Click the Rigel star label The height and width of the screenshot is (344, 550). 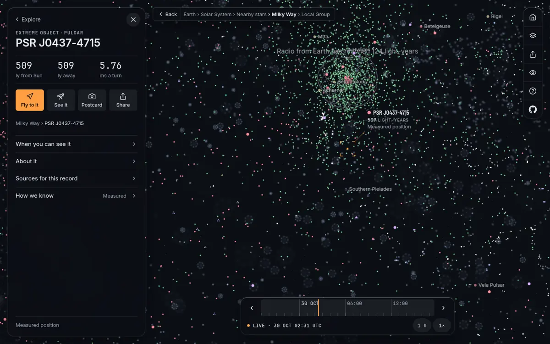tap(496, 17)
